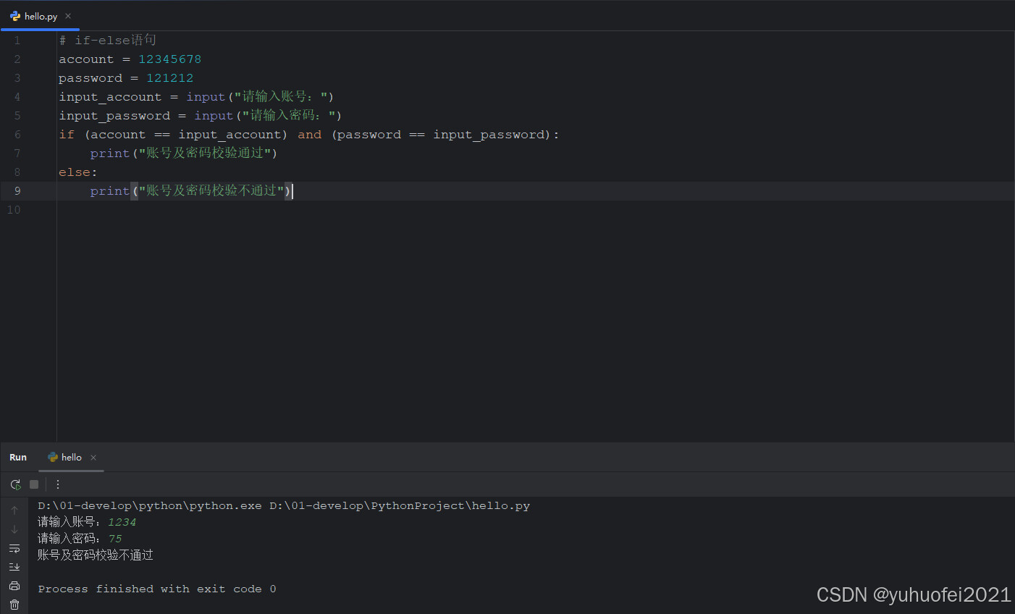Click the 'input_account' variable on line 4
This screenshot has height=614, width=1015.
coord(110,97)
